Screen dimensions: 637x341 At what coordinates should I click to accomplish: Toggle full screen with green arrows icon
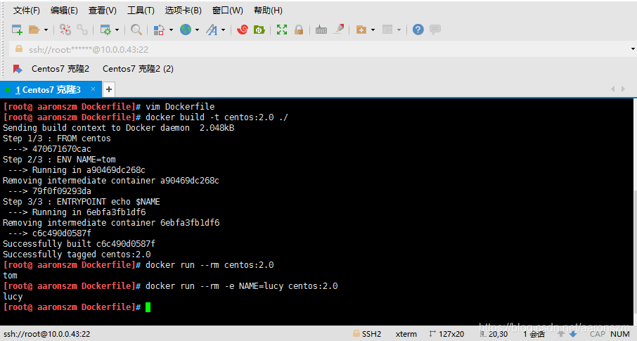click(281, 30)
